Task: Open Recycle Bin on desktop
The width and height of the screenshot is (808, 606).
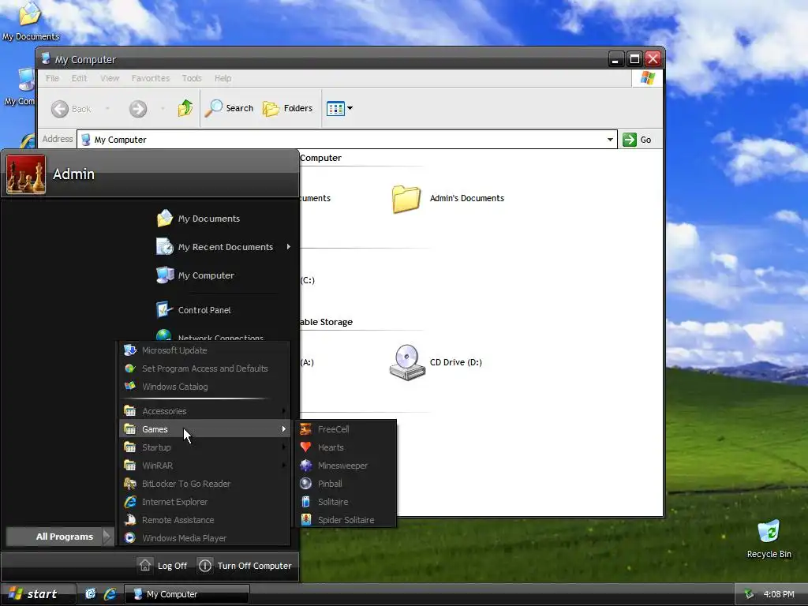Action: coord(769,539)
